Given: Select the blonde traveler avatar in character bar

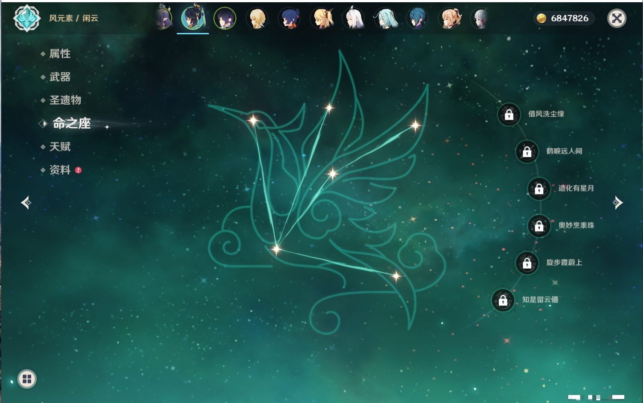Looking at the screenshot, I should 257,19.
